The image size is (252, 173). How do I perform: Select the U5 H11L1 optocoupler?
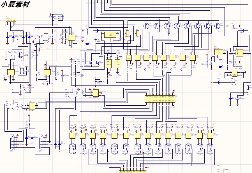[117, 63]
